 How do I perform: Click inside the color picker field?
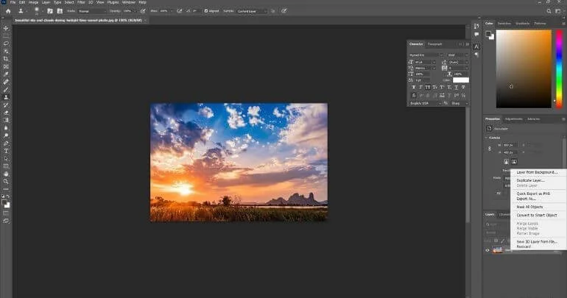(524, 68)
